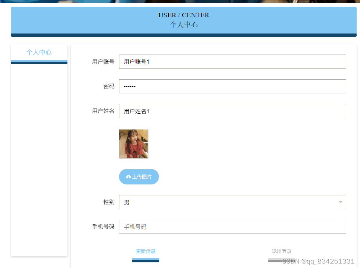360x268 pixels.
Task: Focus the 密码 password field
Action: coord(232,86)
